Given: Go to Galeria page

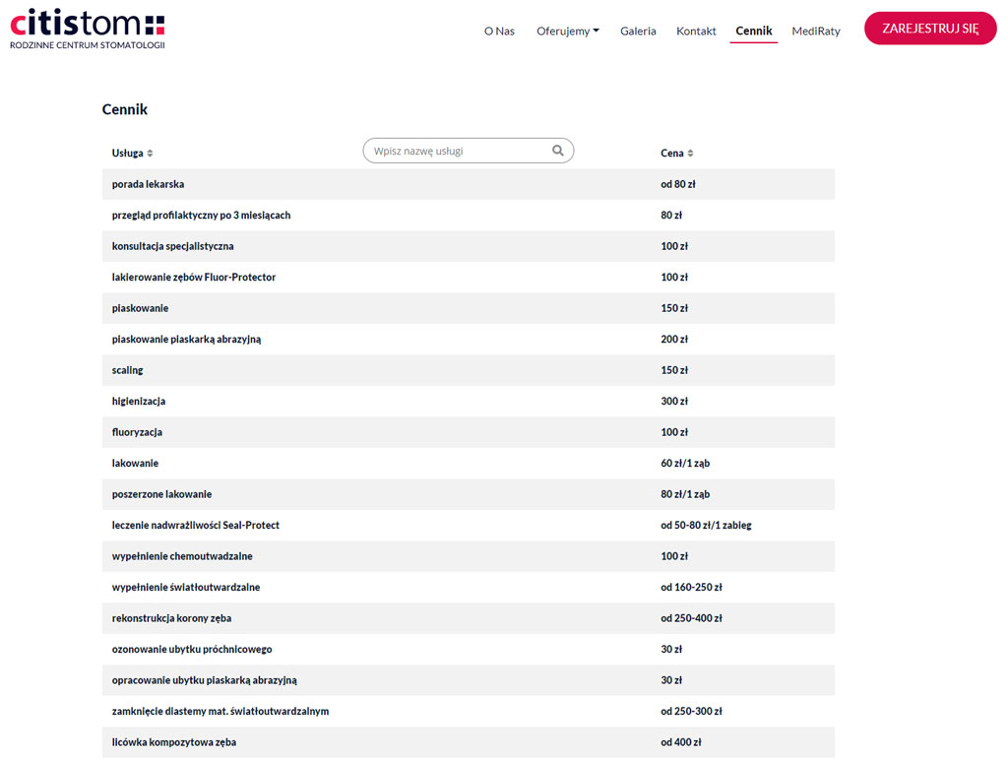Looking at the screenshot, I should click(x=638, y=31).
